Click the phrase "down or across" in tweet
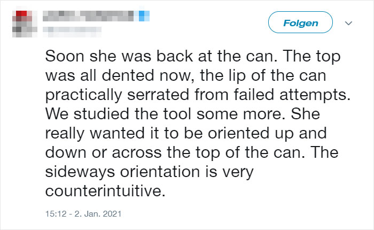 104,152
